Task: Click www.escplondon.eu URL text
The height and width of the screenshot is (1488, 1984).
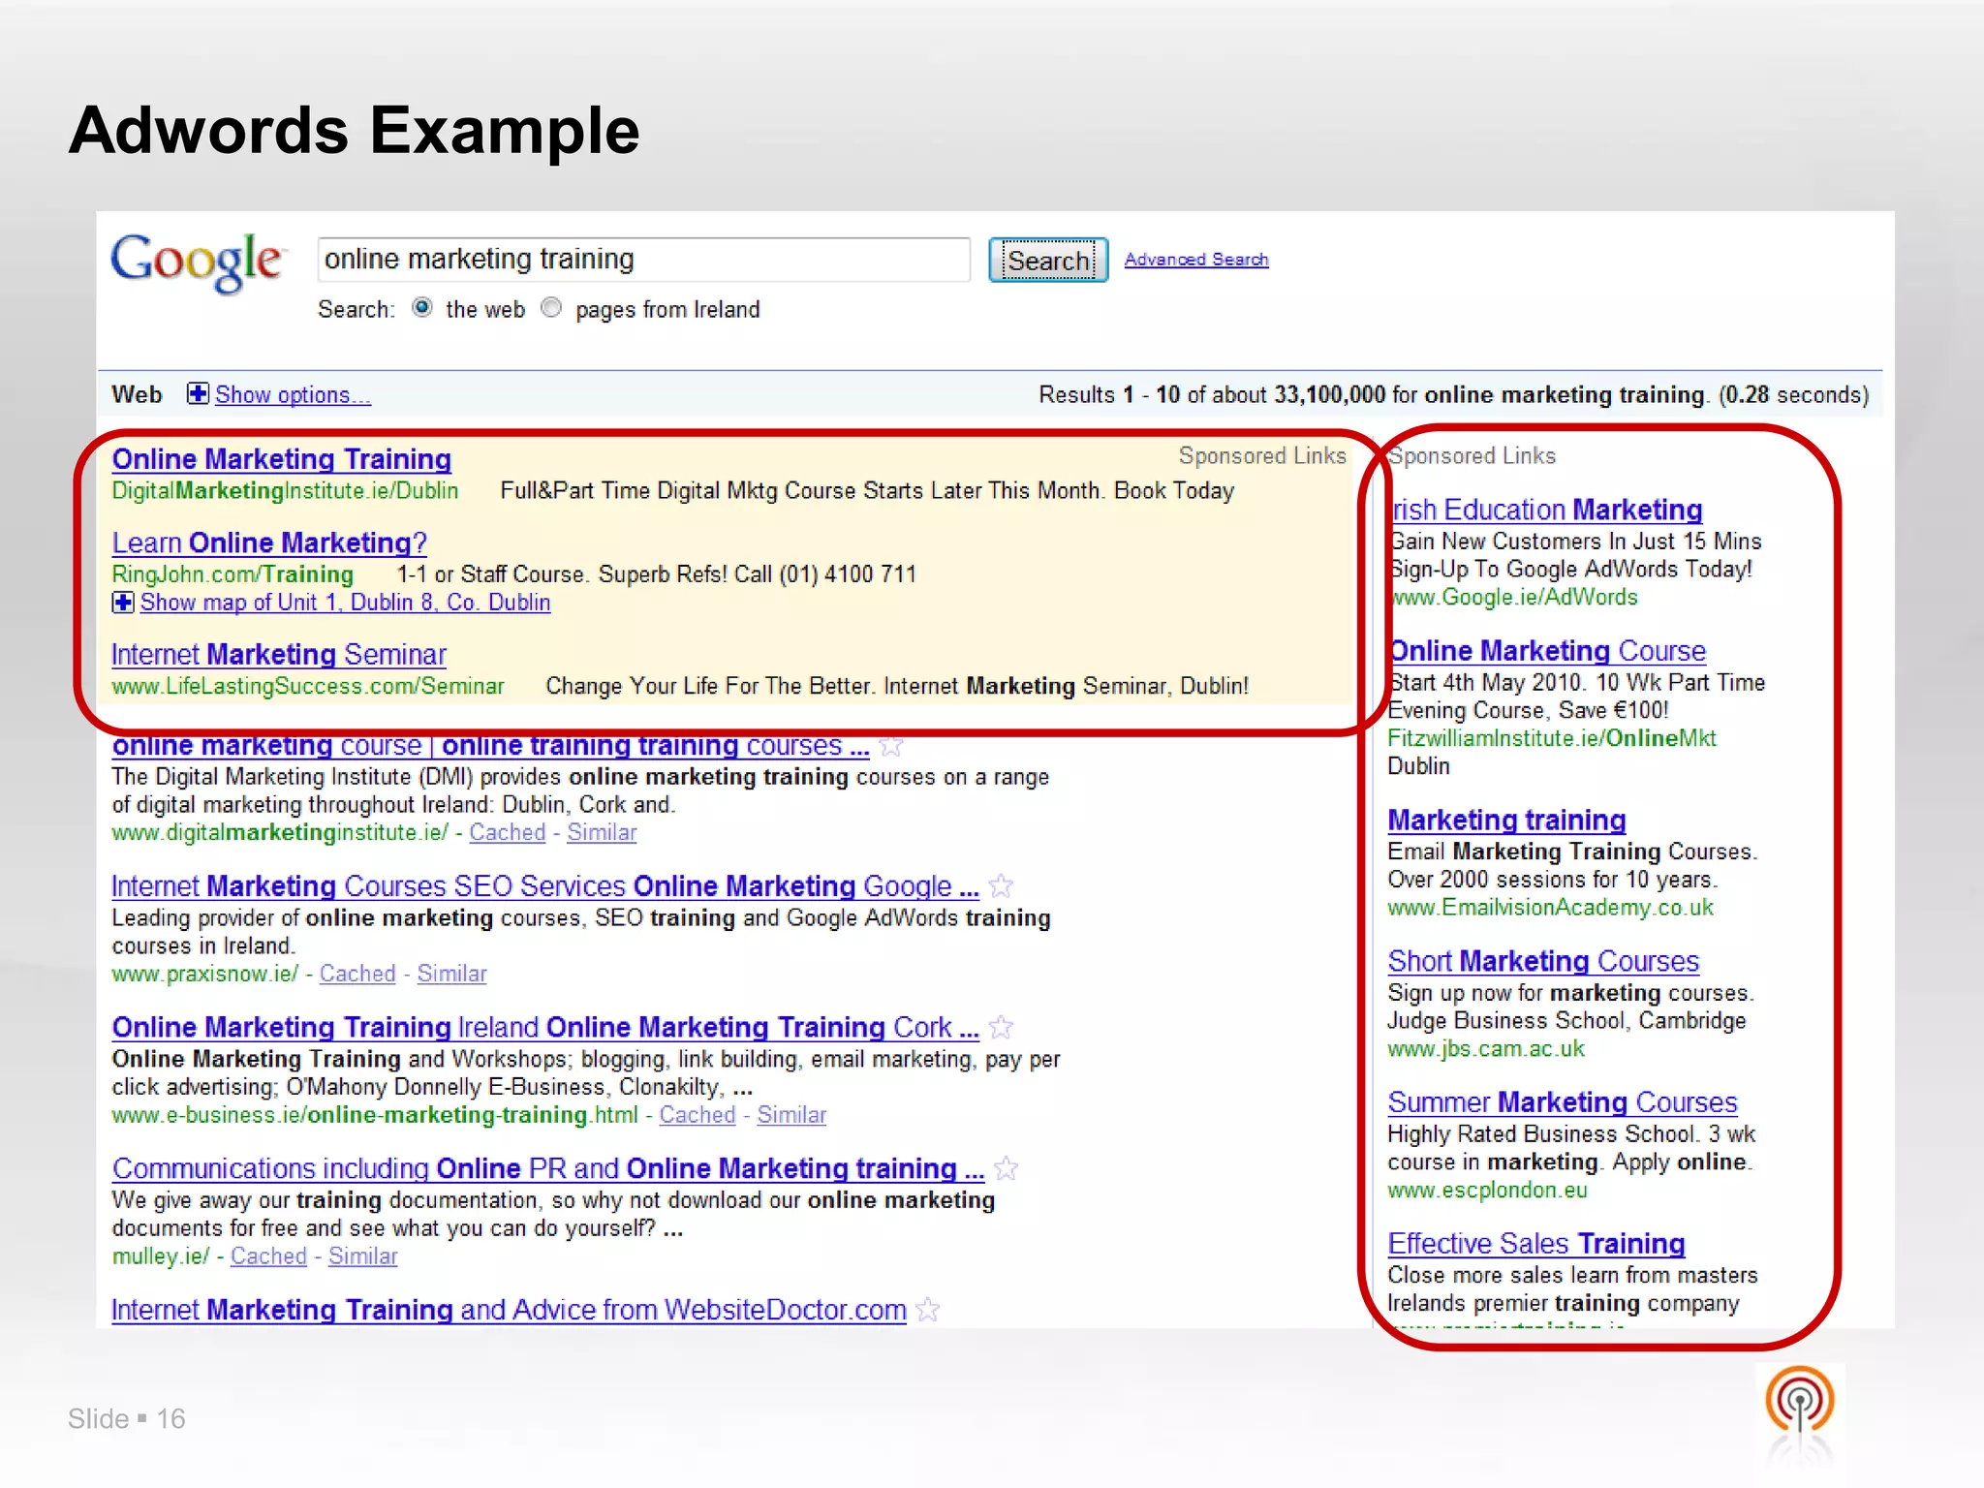Action: (1487, 1190)
